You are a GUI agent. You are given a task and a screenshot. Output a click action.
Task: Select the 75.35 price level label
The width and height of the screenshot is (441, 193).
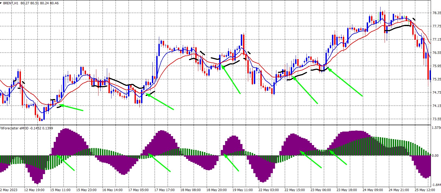(436, 79)
